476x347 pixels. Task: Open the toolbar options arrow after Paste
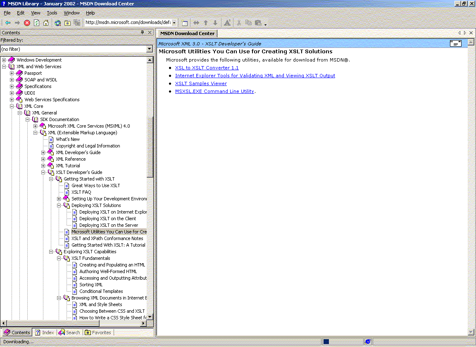pyautogui.click(x=265, y=24)
